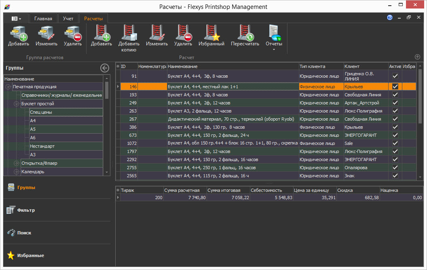The image size is (427, 270).
Task: Select the Спец цены tree item
Action: pos(66,112)
